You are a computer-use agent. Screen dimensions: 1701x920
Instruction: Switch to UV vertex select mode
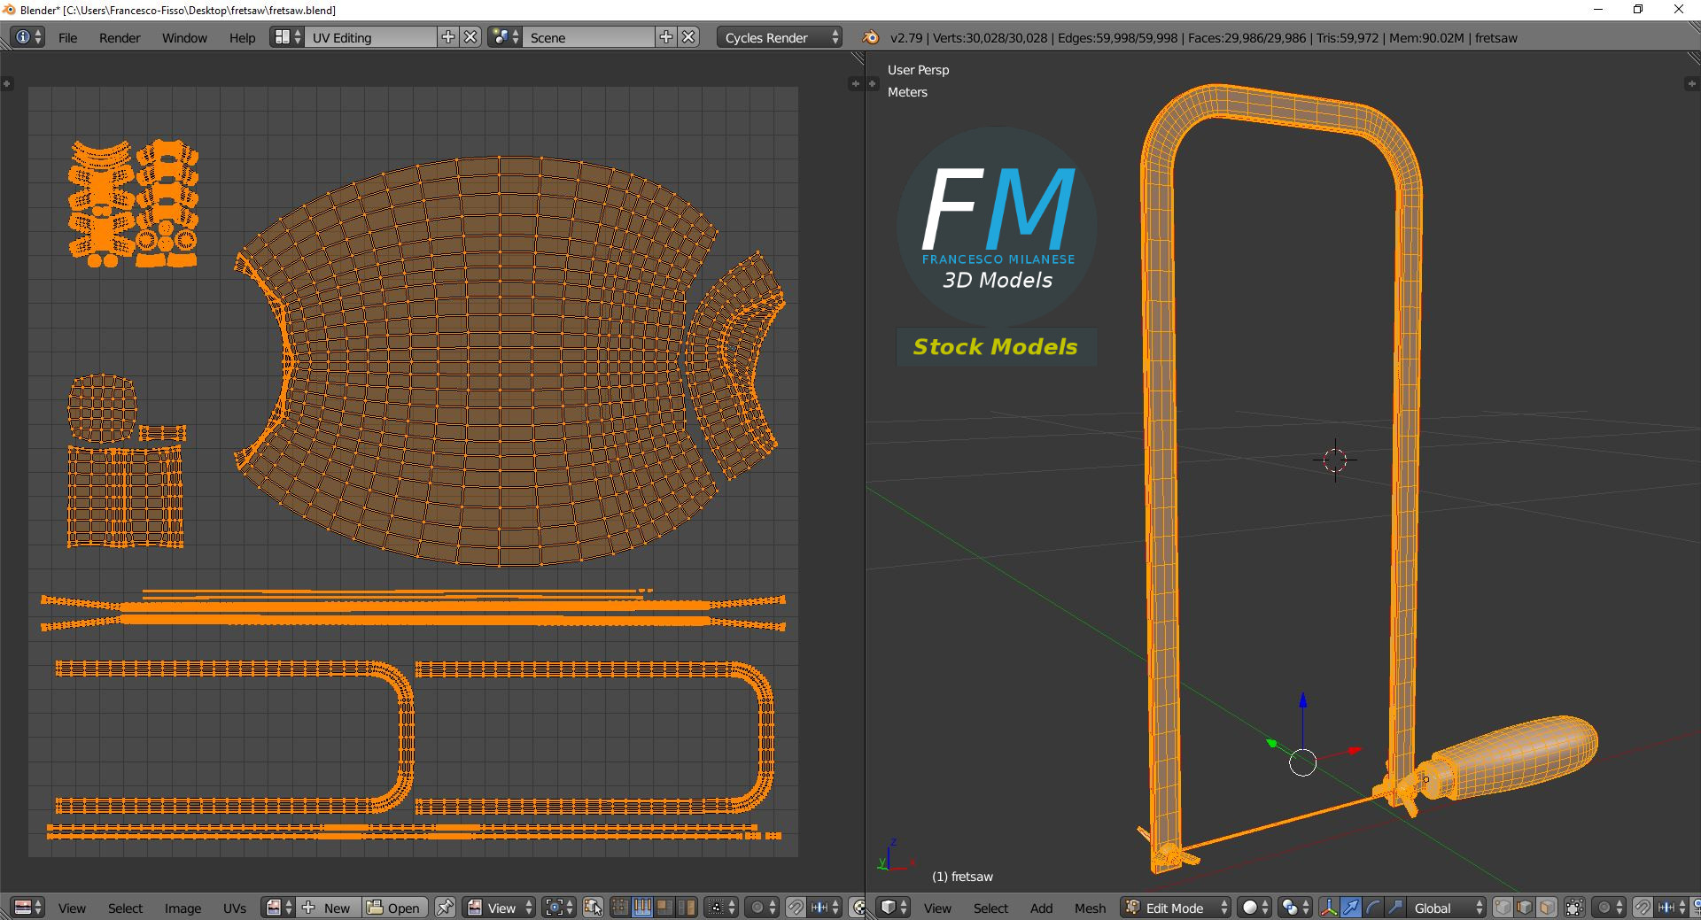620,908
